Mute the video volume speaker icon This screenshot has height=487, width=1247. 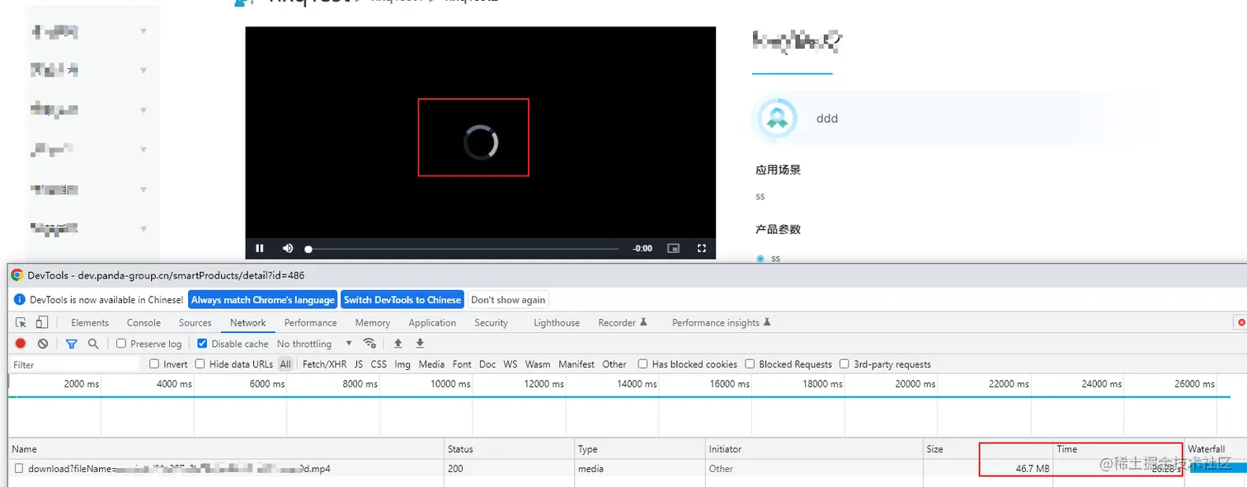click(288, 248)
